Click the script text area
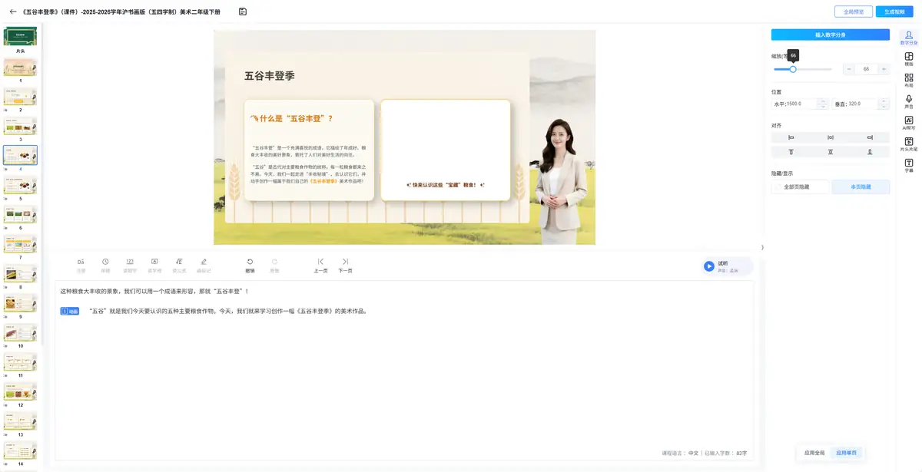 click(x=404, y=370)
